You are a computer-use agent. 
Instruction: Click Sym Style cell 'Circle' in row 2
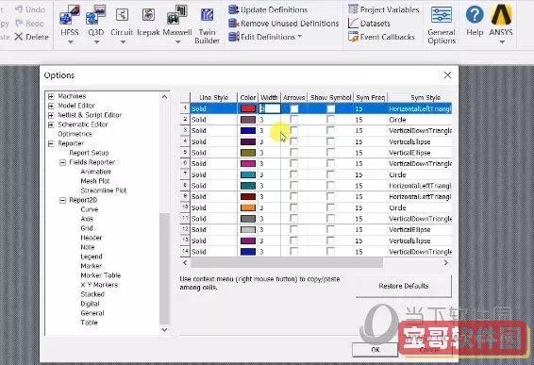[x=420, y=120]
